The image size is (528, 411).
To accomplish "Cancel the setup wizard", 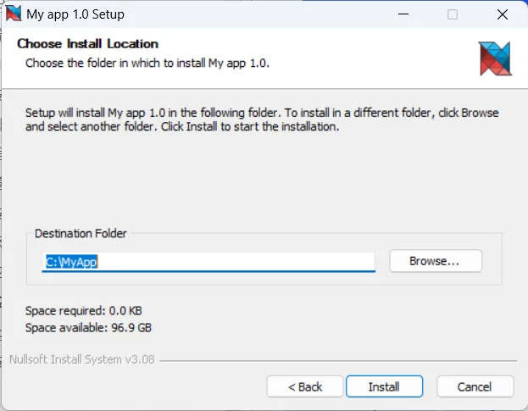I will [x=474, y=386].
